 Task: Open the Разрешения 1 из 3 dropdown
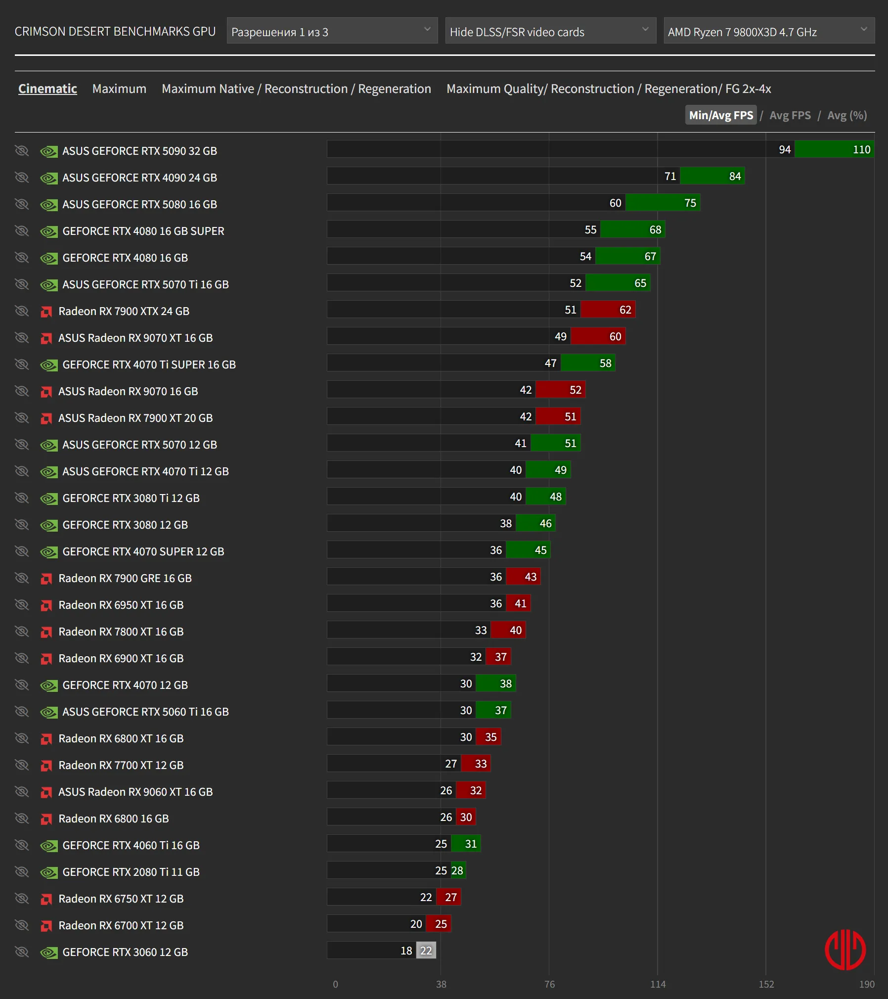coord(332,31)
